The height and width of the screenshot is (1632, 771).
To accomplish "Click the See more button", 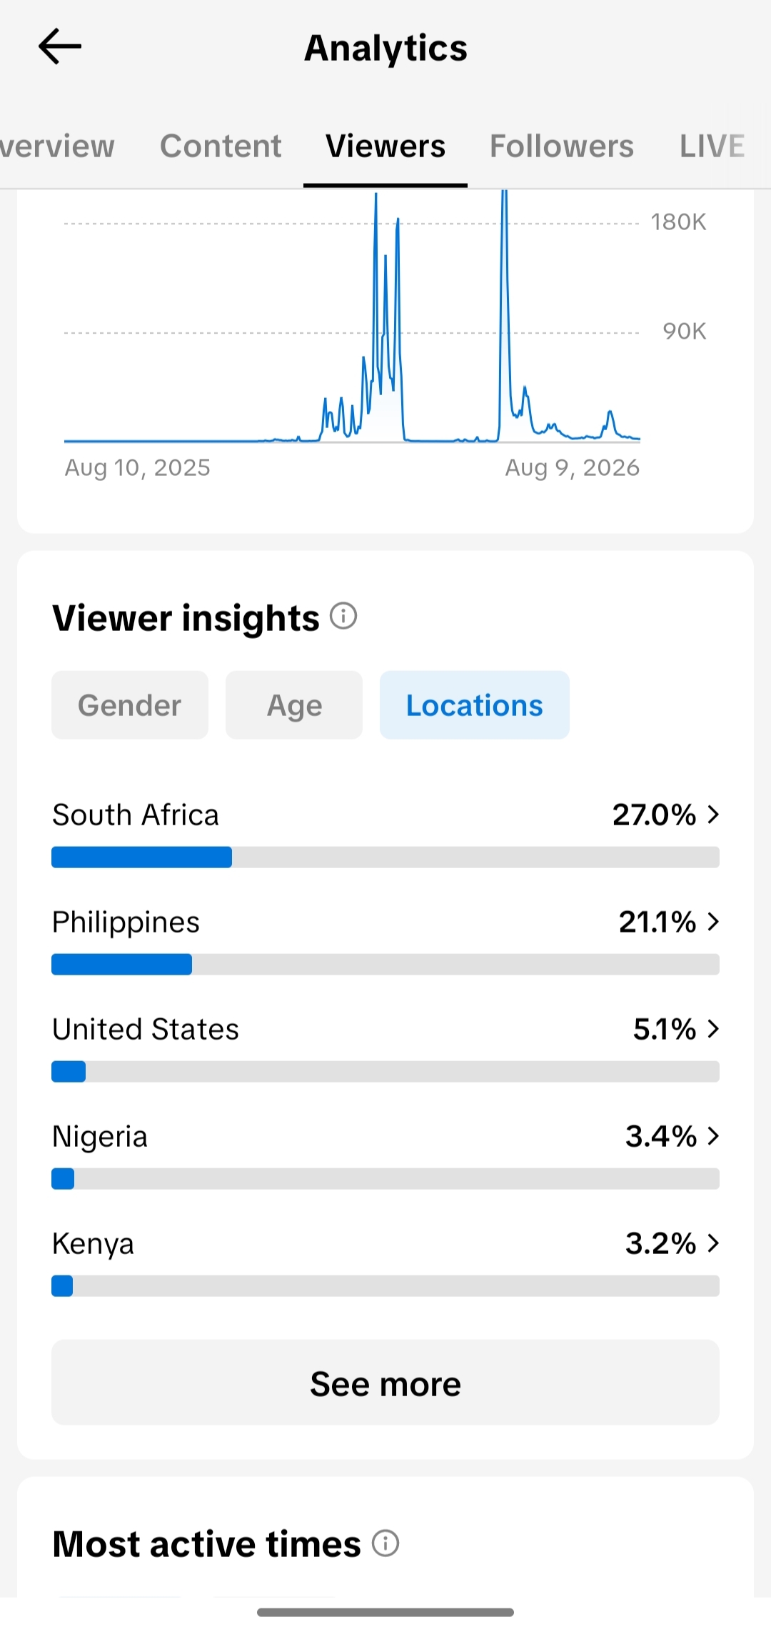I will click(x=385, y=1383).
